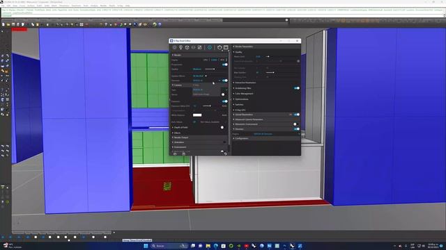This screenshot has height=250, width=446.
Task: Toggle the Depth of Field switch
Action: click(222, 127)
